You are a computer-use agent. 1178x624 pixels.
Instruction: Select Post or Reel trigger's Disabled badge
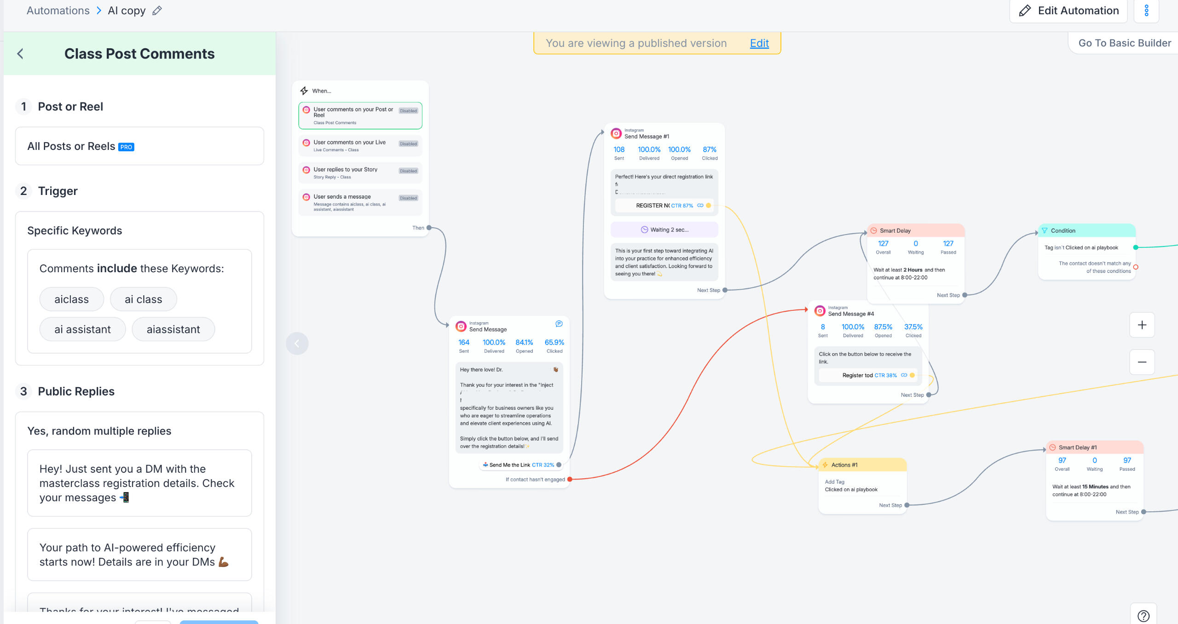point(408,111)
